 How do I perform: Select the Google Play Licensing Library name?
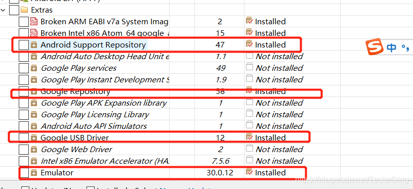(x=95, y=115)
